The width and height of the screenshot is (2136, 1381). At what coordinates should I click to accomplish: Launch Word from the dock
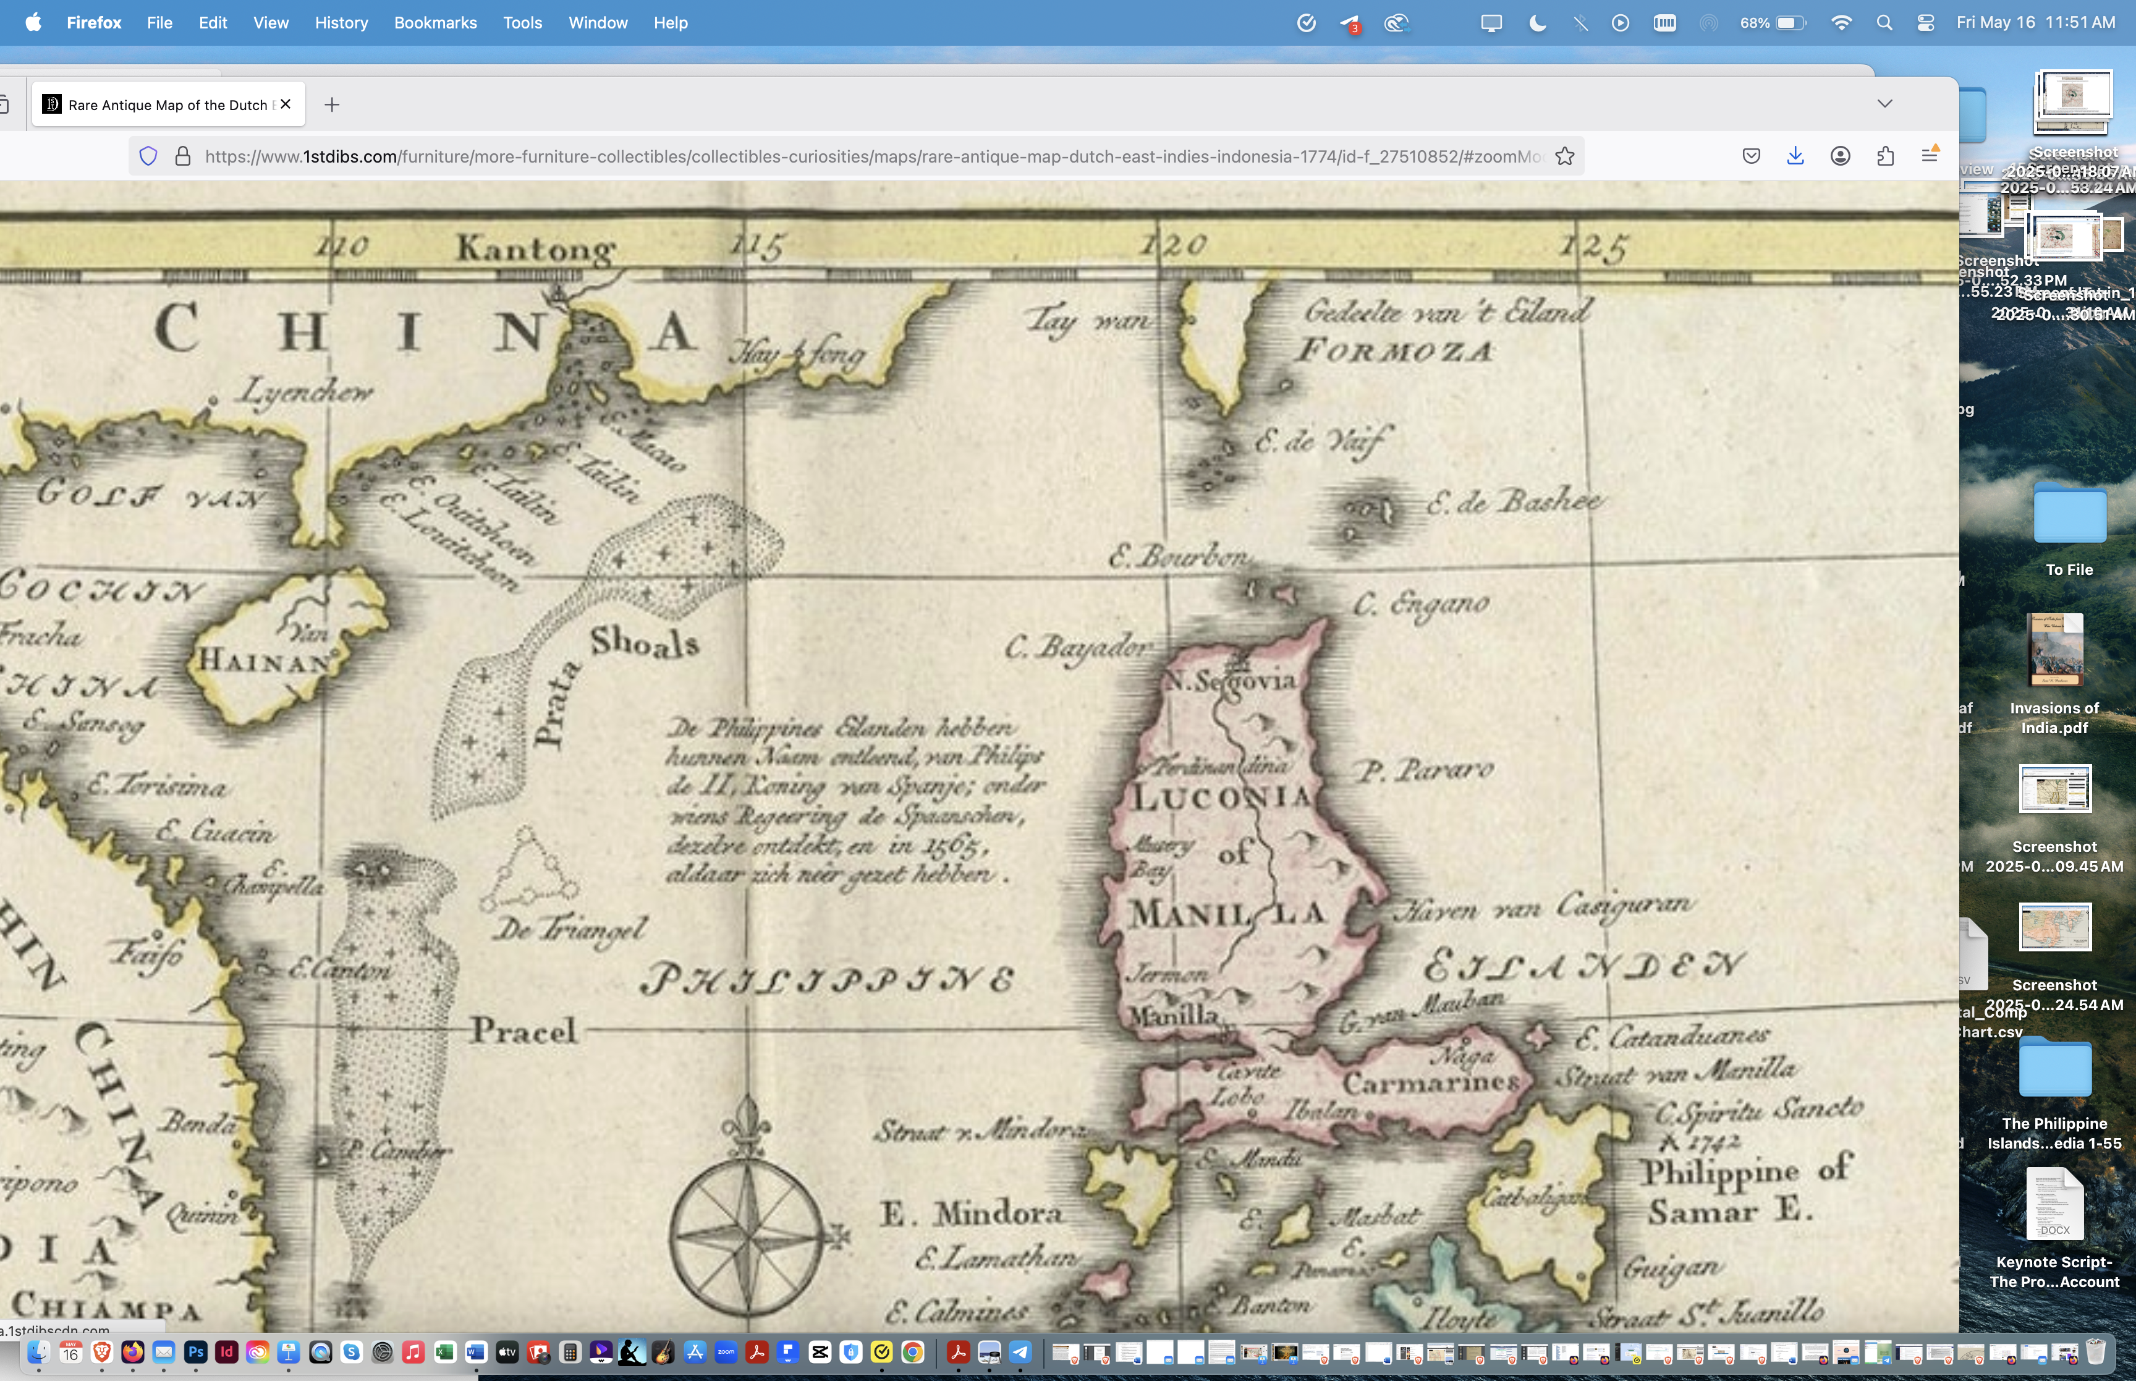(476, 1353)
